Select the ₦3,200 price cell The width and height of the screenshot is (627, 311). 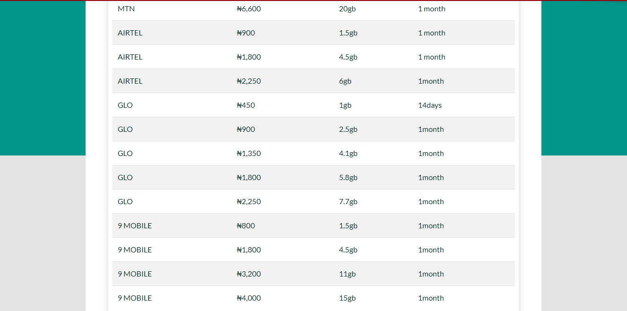pos(249,274)
